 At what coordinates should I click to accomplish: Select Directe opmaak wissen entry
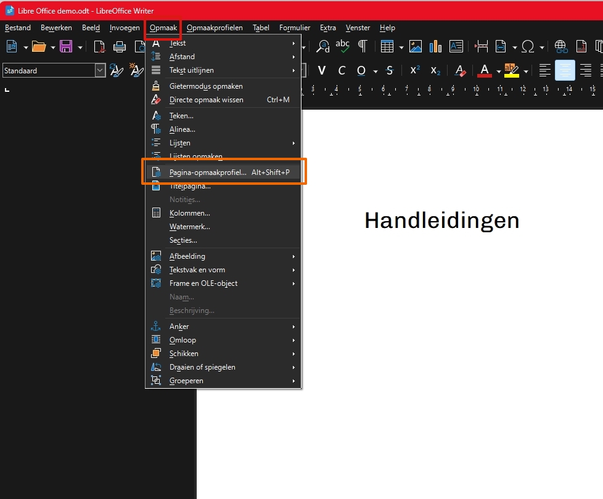(x=223, y=100)
